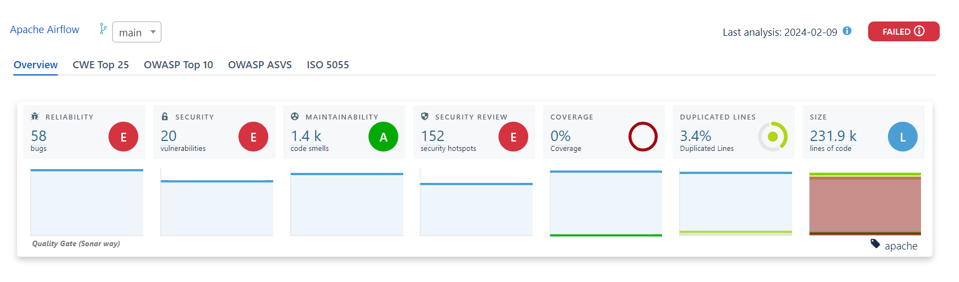Click the Quality Gate (Sonar way) label

pos(76,243)
